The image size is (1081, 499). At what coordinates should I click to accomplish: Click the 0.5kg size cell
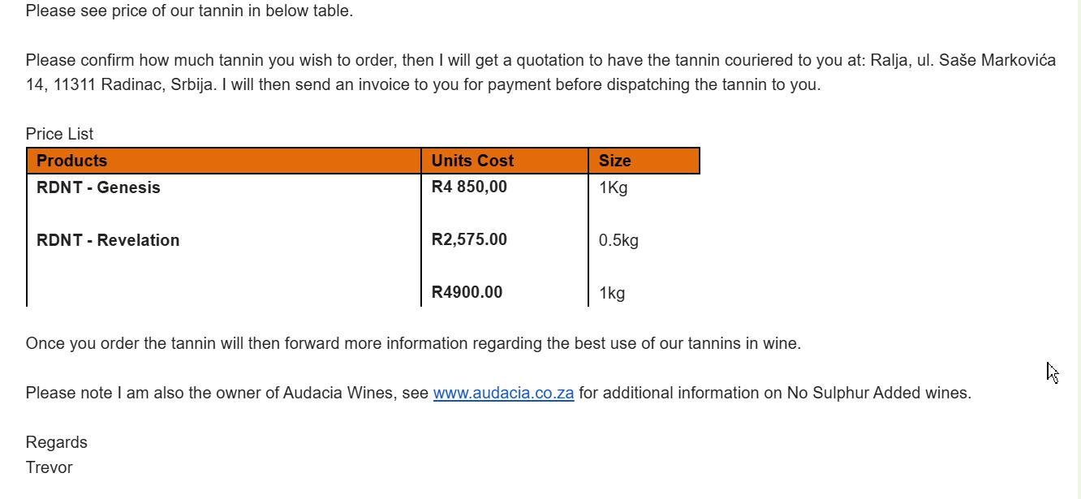618,240
